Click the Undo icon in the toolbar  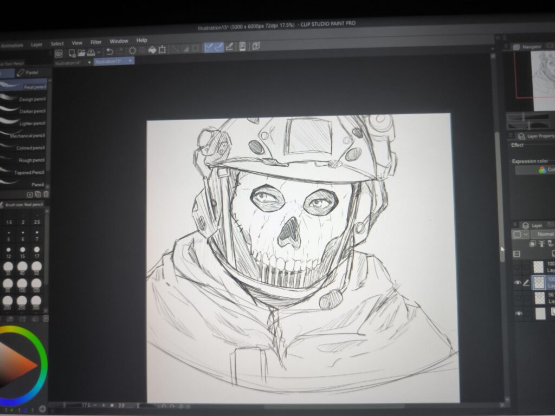109,52
